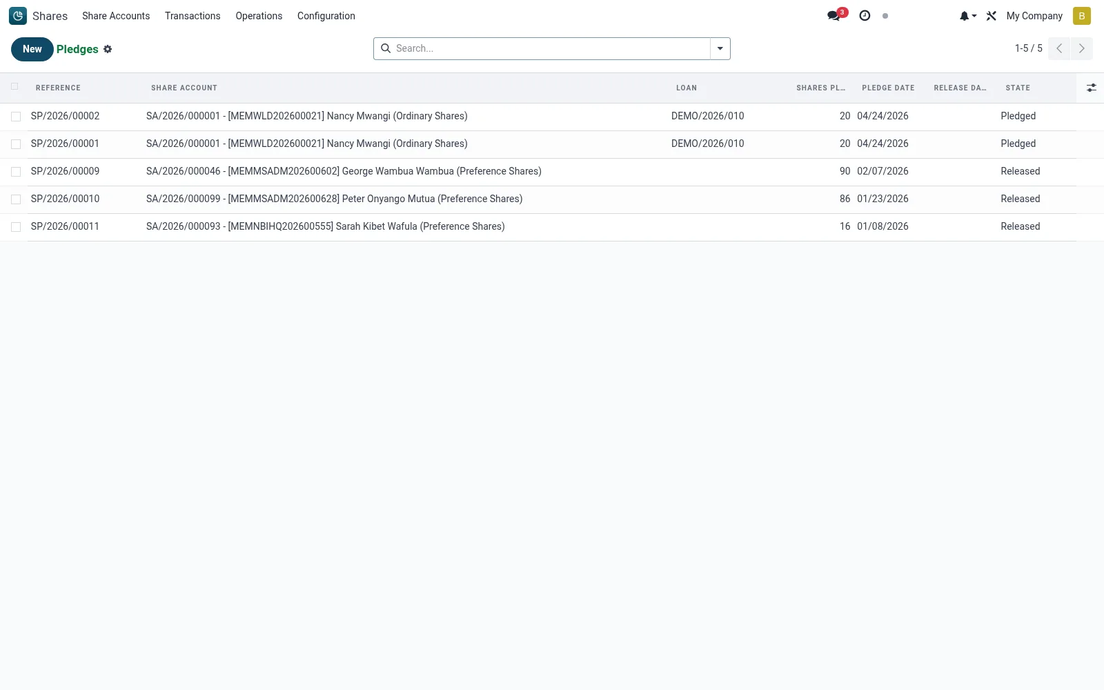The width and height of the screenshot is (1104, 690).
Task: Click the 1-5 / 5 pager counter
Action: pyautogui.click(x=1028, y=48)
